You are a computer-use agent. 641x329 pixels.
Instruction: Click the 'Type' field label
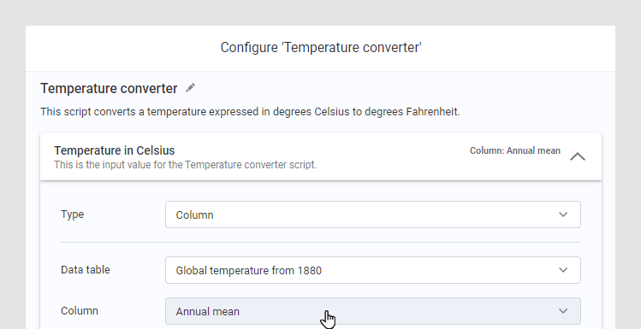(73, 214)
